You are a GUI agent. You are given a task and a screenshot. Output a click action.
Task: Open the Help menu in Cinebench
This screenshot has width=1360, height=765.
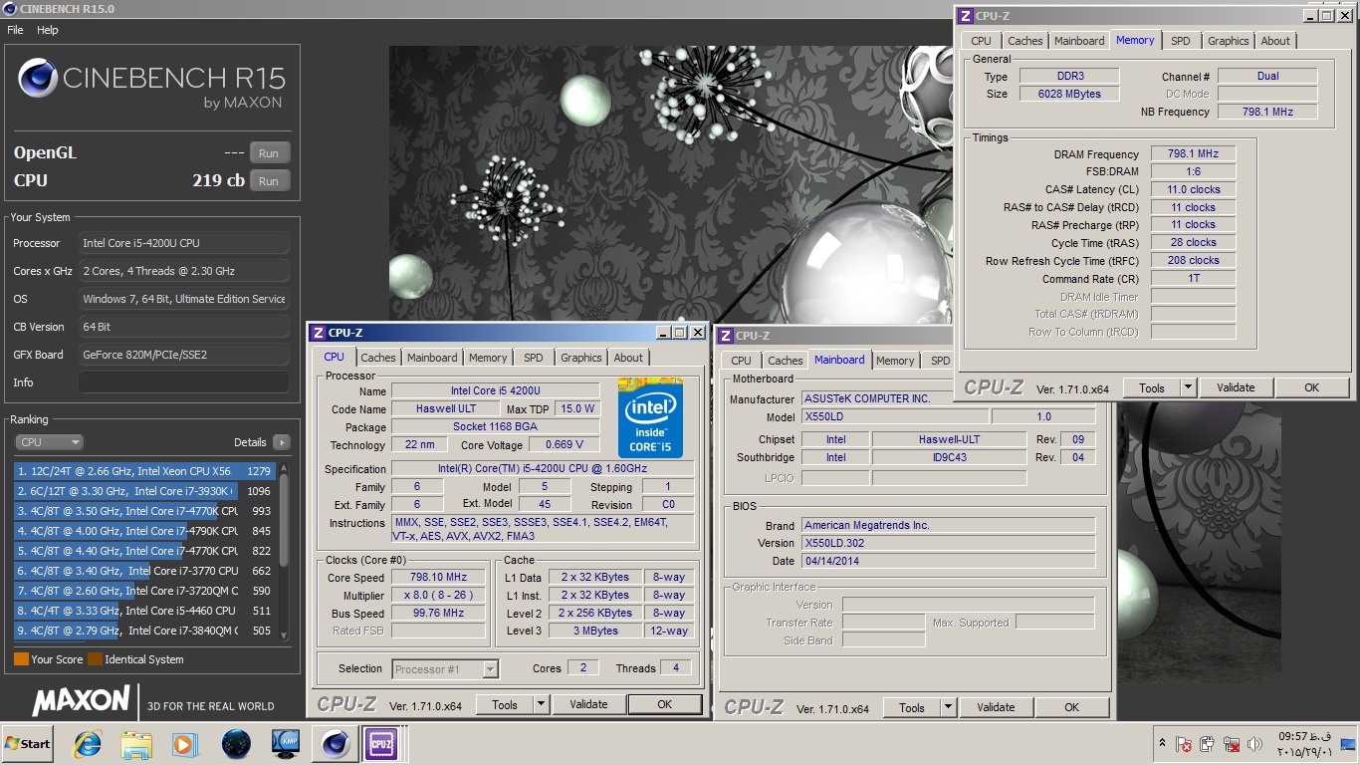coord(48,30)
